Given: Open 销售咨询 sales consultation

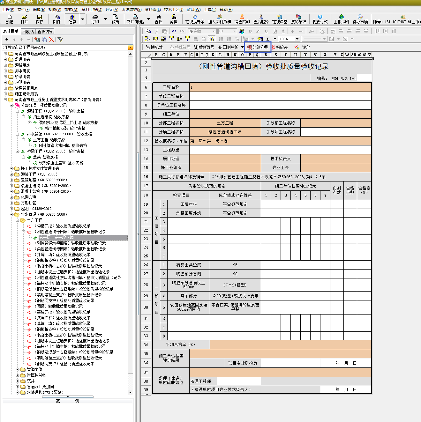Looking at the screenshot, I should [x=242, y=19].
